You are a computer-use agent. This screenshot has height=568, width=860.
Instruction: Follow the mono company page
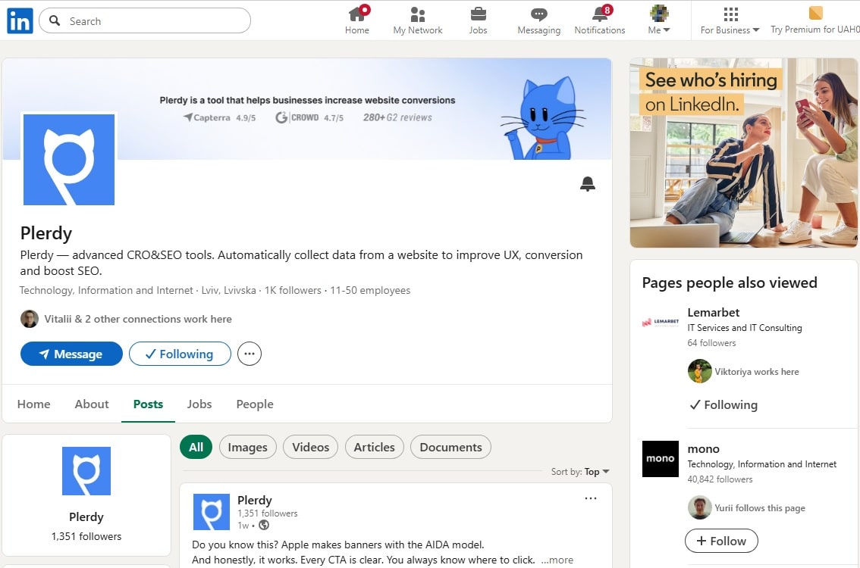[720, 541]
